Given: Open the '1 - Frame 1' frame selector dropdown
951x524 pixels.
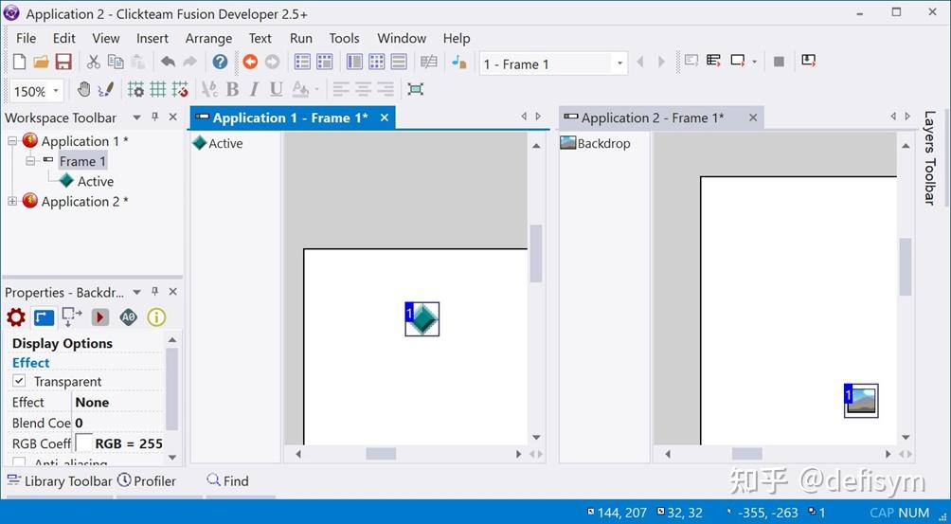Looking at the screenshot, I should [619, 63].
